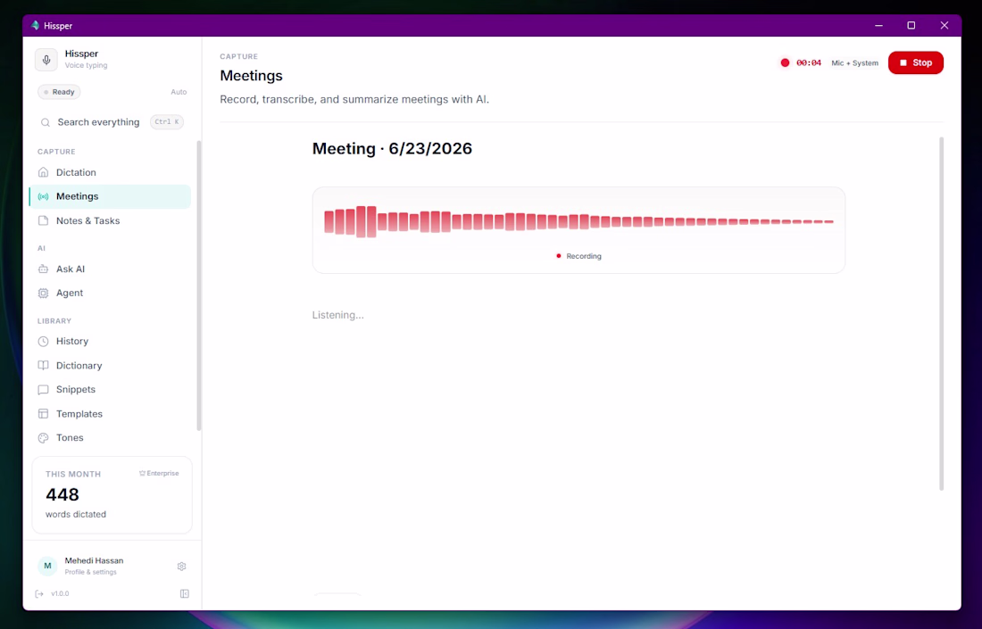Click the 448 words dictated count

pyautogui.click(x=62, y=494)
